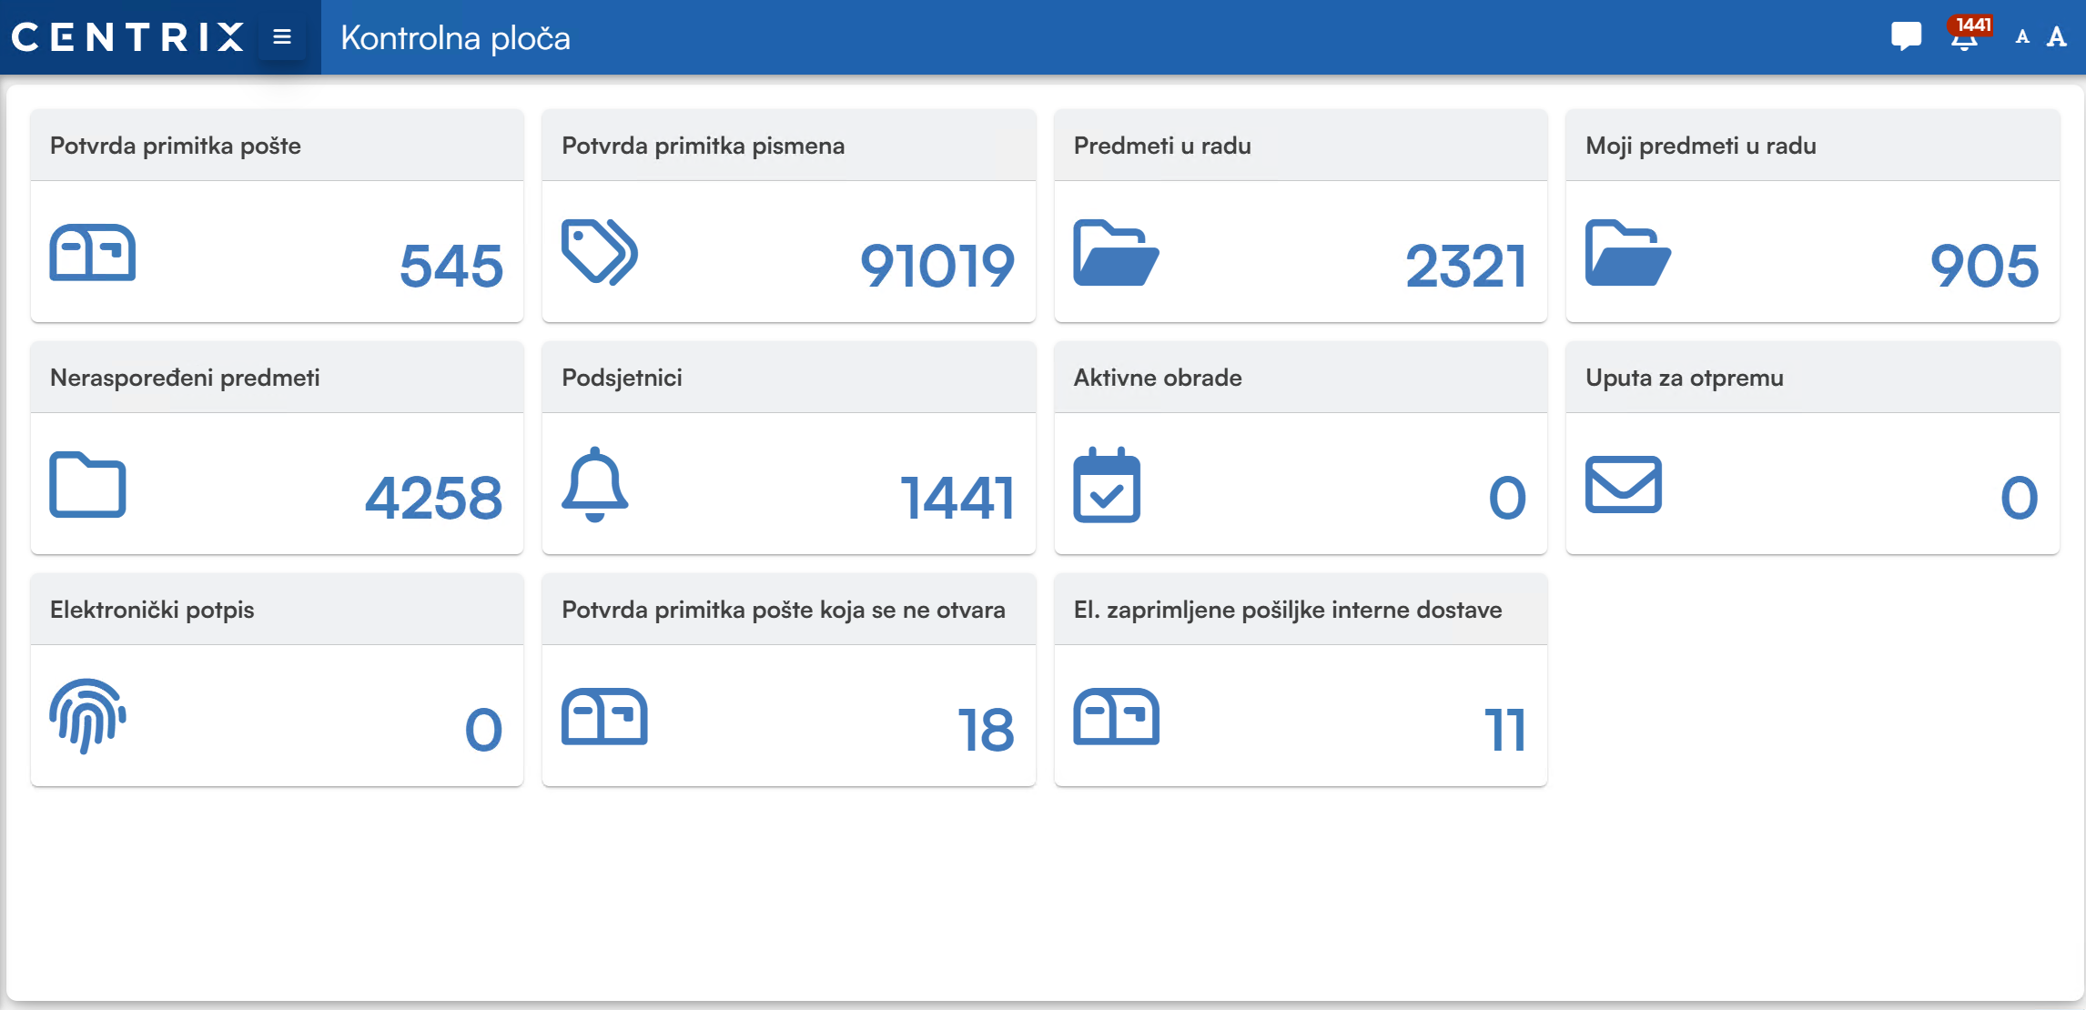Increase font size with large A

(x=2056, y=37)
